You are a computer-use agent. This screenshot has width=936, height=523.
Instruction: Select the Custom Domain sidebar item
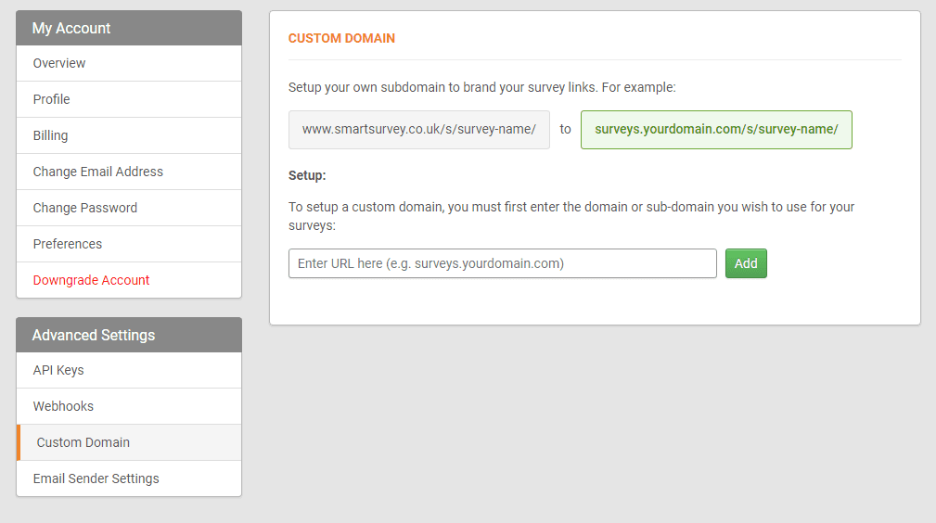click(x=83, y=442)
